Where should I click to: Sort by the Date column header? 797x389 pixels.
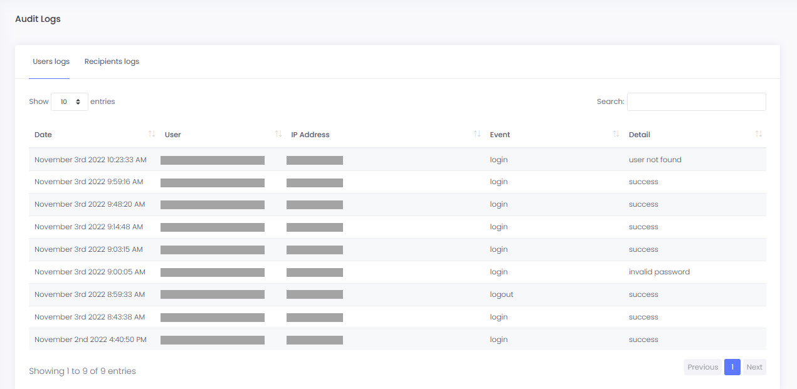43,135
